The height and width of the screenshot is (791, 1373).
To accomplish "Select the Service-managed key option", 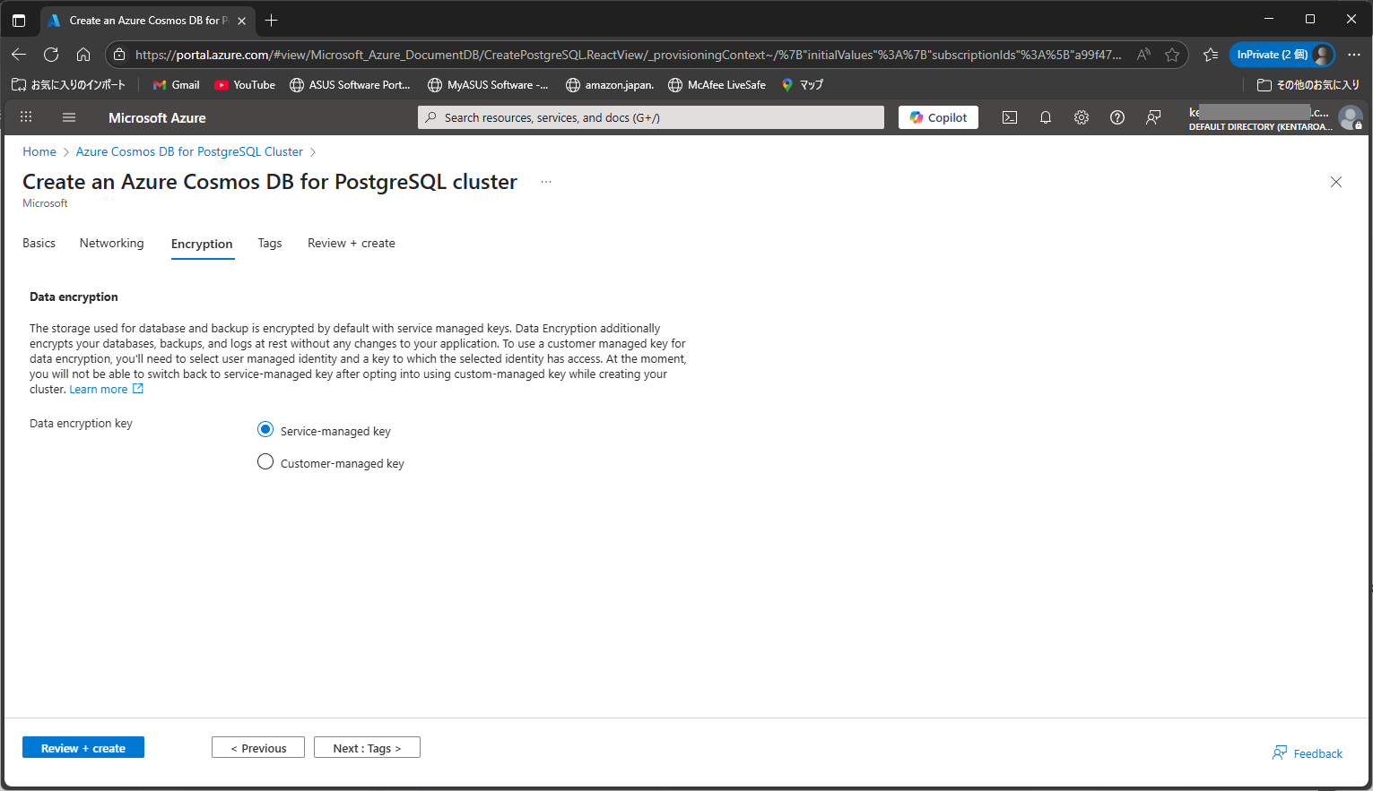I will (x=265, y=429).
